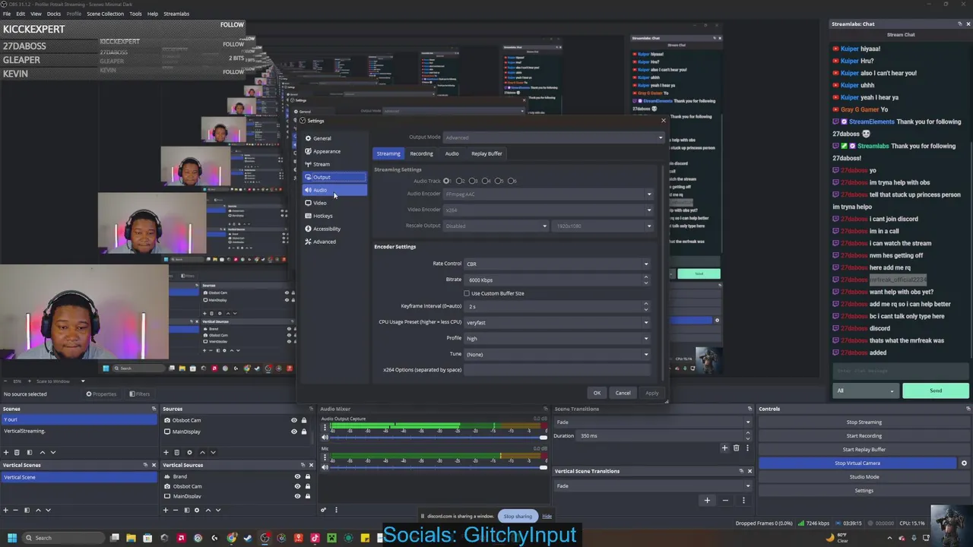973x547 pixels.
Task: Remove selected scene with Scenes trash icon
Action: point(17,452)
